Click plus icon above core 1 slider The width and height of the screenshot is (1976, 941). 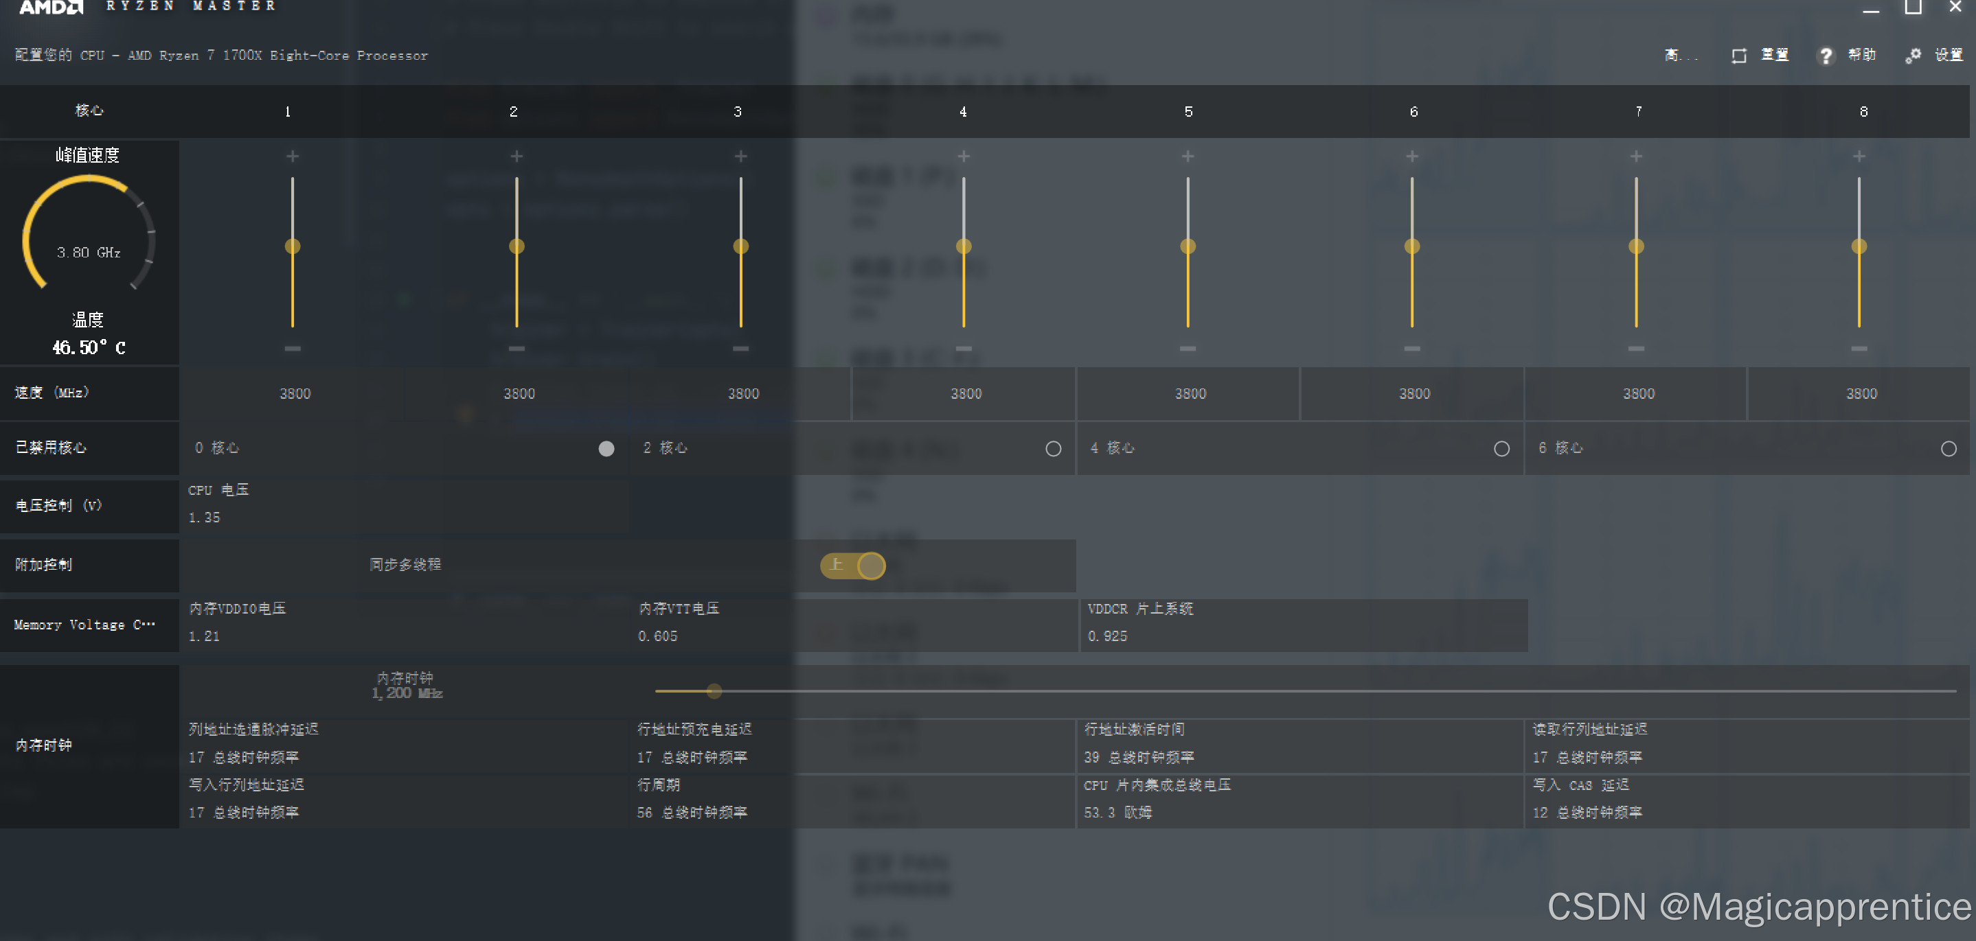[x=293, y=156]
